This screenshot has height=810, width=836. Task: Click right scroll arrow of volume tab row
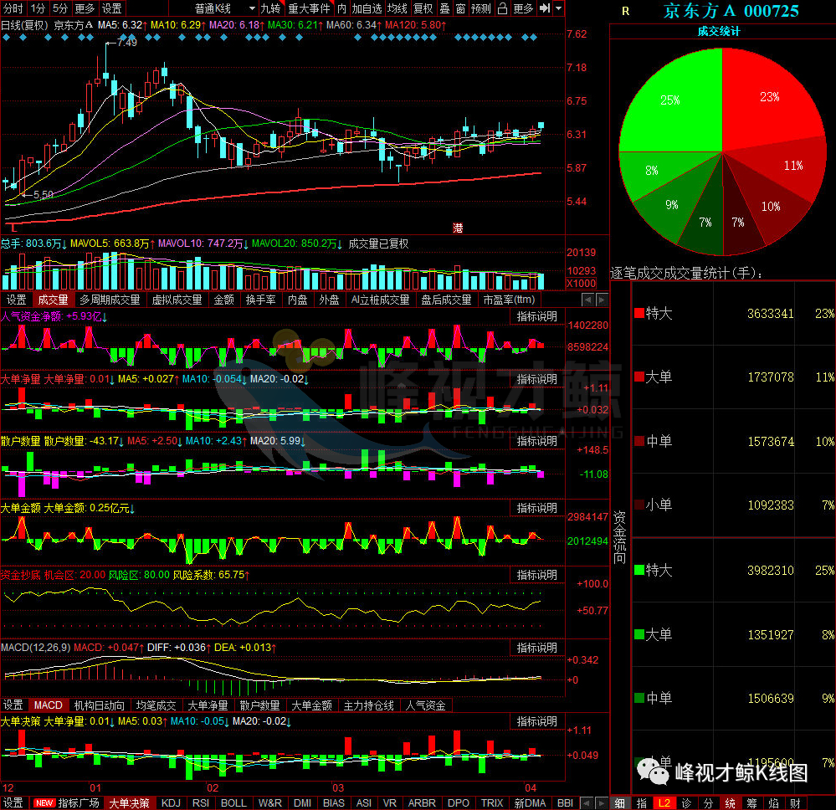[602, 300]
